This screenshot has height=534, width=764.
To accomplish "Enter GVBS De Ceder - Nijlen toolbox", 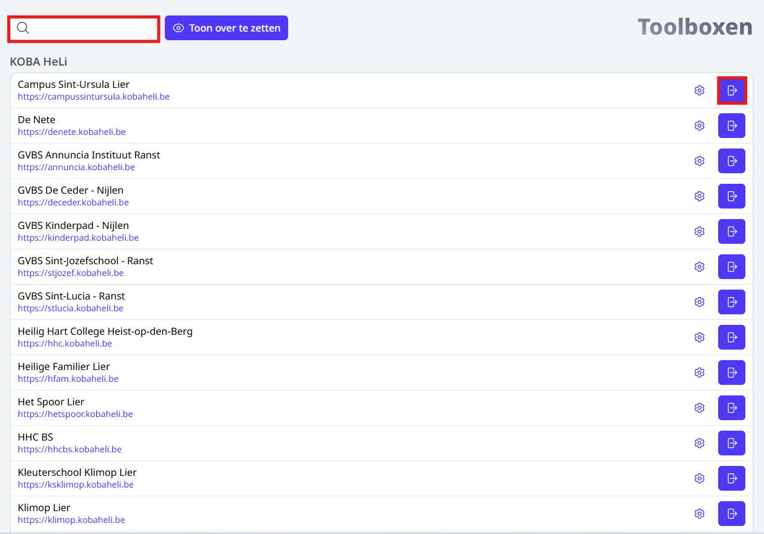I will [x=732, y=196].
